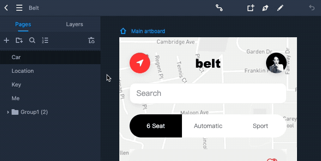Open the hamburger menu
Viewport: 321px width, 161px height.
[x=19, y=8]
